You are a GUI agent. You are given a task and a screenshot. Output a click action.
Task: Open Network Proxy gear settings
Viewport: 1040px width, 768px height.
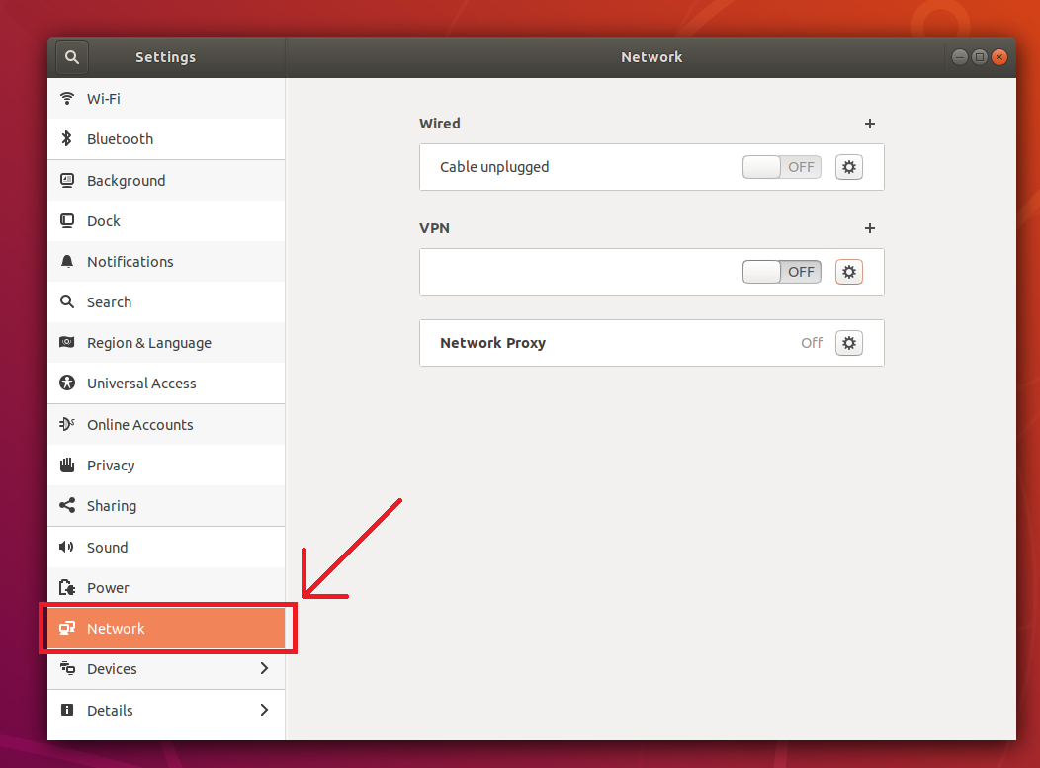click(x=848, y=343)
